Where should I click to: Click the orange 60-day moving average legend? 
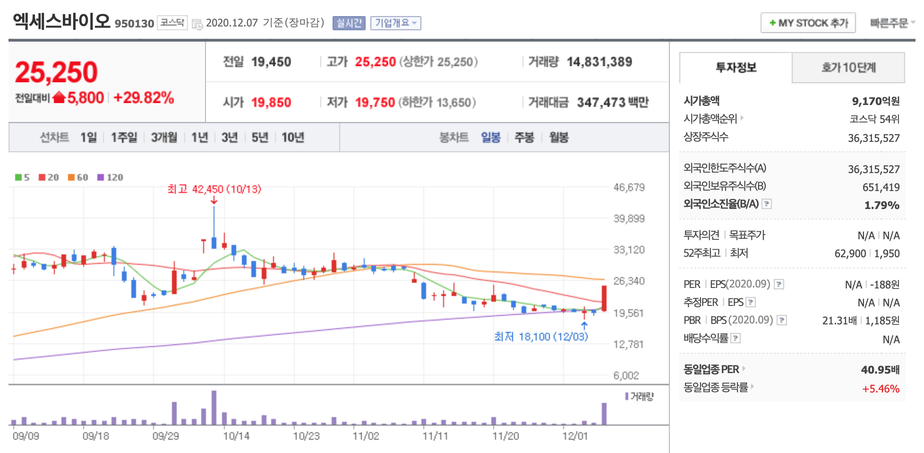[78, 177]
